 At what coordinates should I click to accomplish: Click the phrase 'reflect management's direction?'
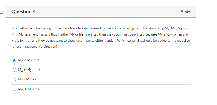[x=34, y=47]
